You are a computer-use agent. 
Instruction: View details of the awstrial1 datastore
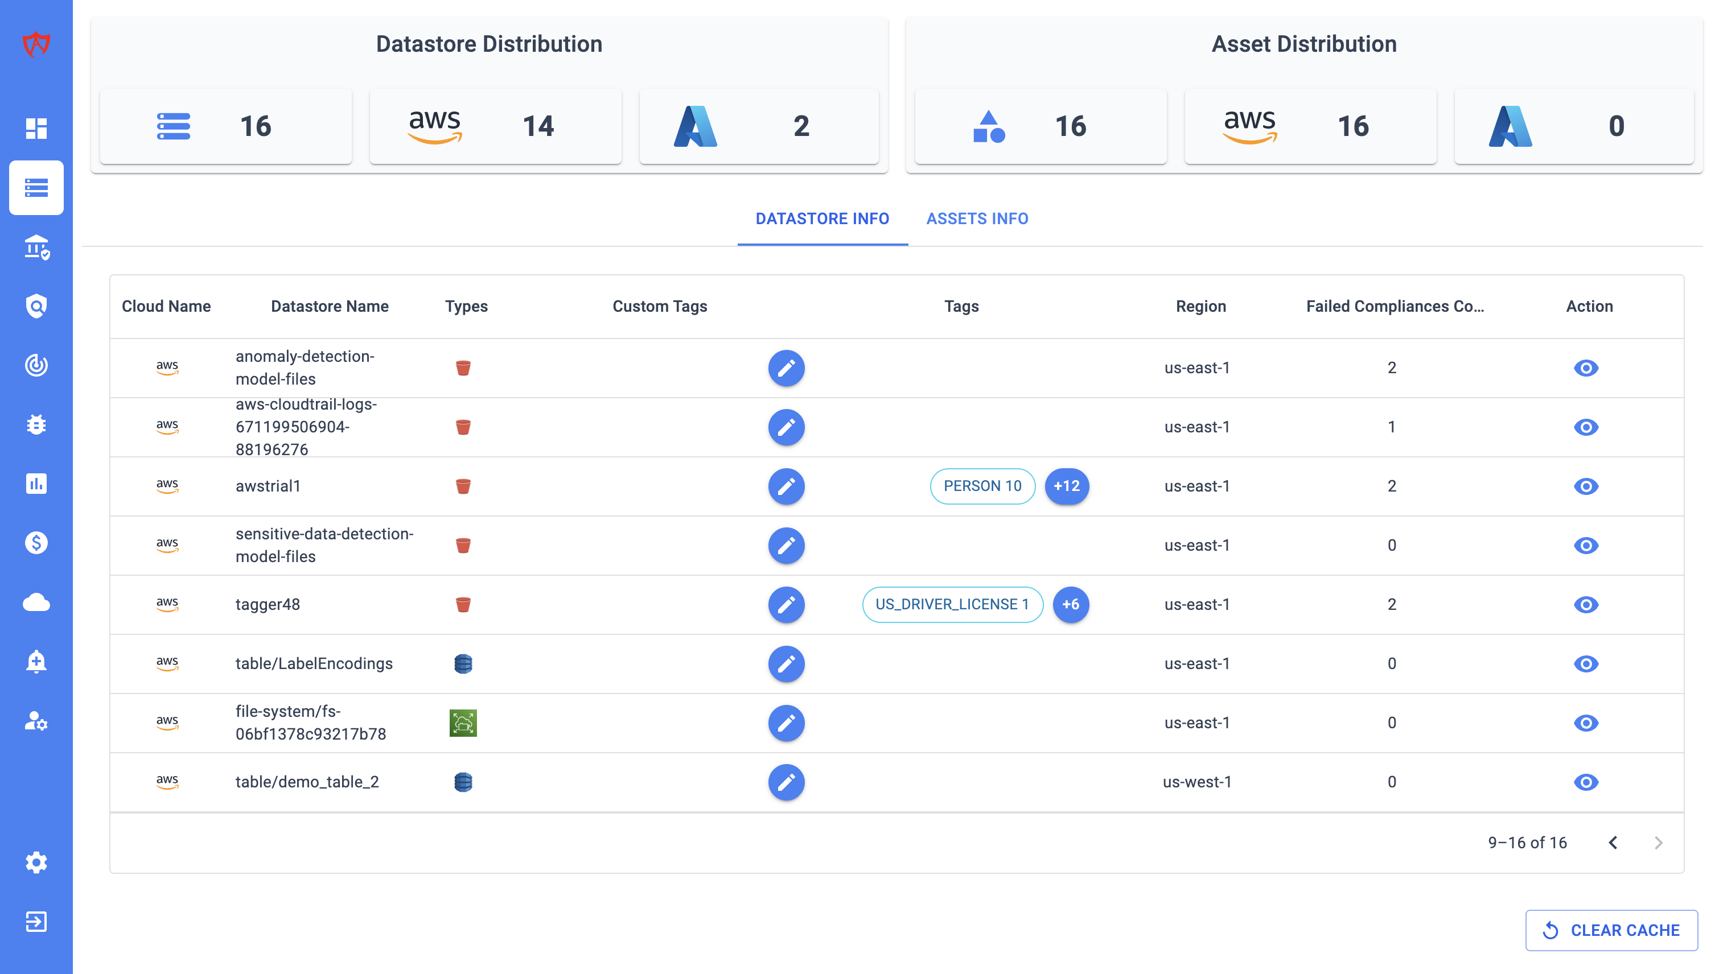[x=1587, y=486]
